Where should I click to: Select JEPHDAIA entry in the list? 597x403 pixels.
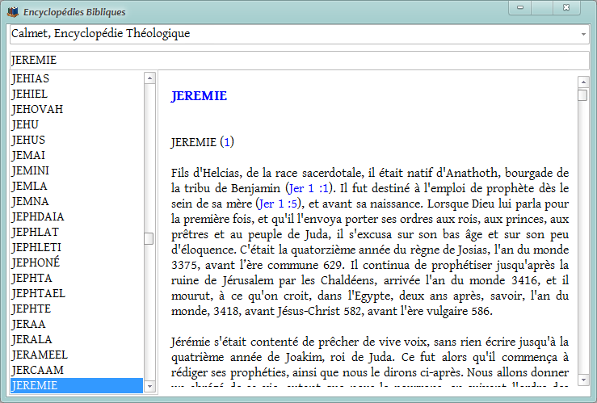tap(77, 216)
